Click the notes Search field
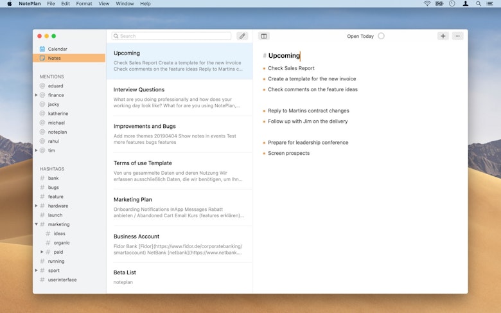 point(171,36)
